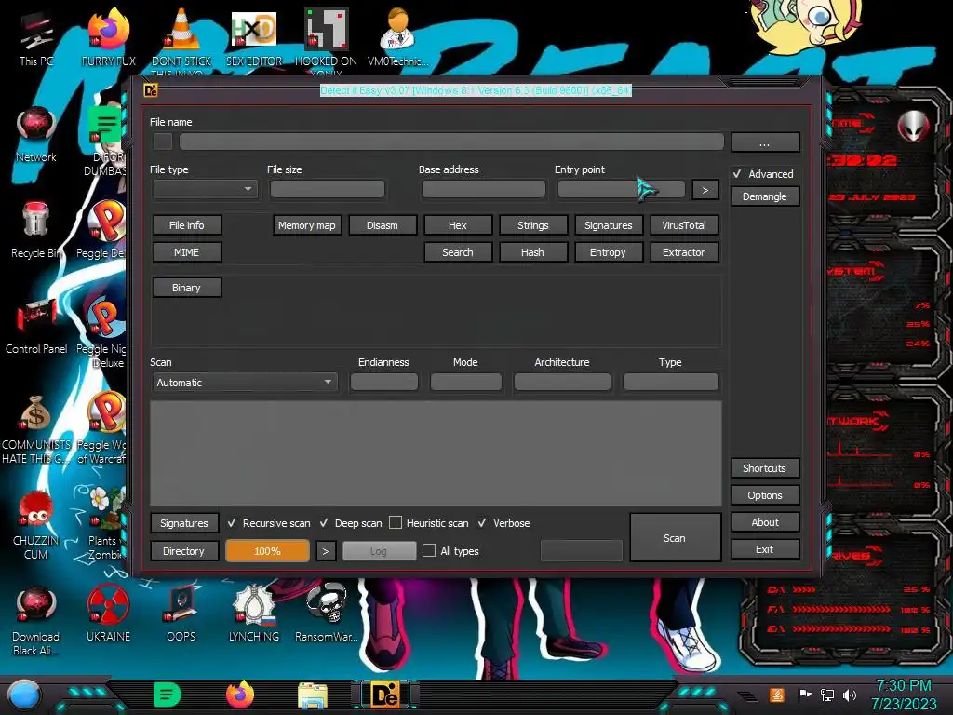Open DONT STICK VLC cone icon
The height and width of the screenshot is (715, 953).
(181, 37)
